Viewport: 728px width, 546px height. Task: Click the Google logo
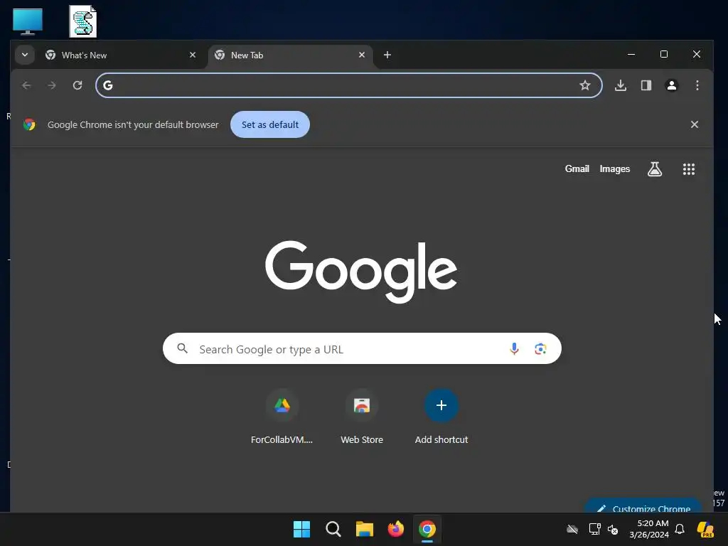point(361,272)
